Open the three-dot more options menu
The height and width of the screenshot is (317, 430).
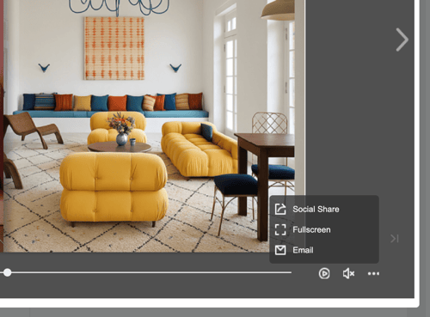click(373, 274)
